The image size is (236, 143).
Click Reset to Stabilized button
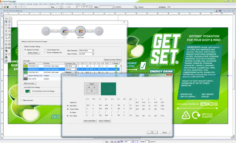point(104,121)
